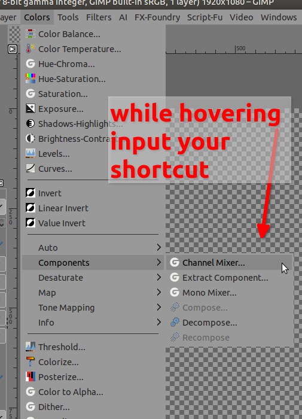This screenshot has width=302, height=419.
Task: Select Linear Invert menu entry
Action: click(93, 208)
